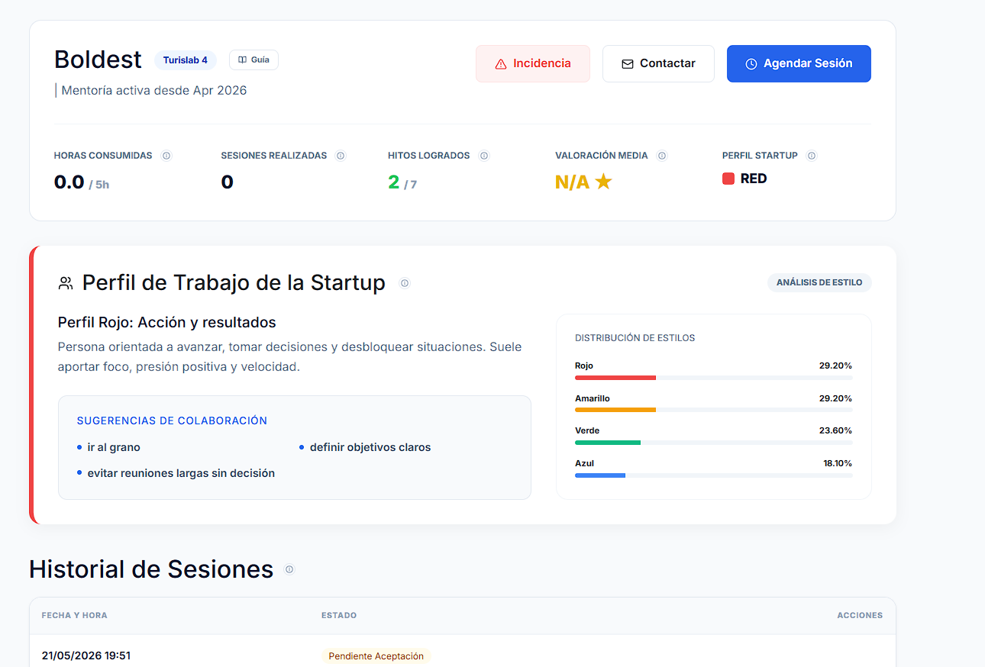Viewport: 985px width, 667px height.
Task: Click the 'Perfil Rojo: Acción y resultados' heading
Action: click(x=167, y=322)
